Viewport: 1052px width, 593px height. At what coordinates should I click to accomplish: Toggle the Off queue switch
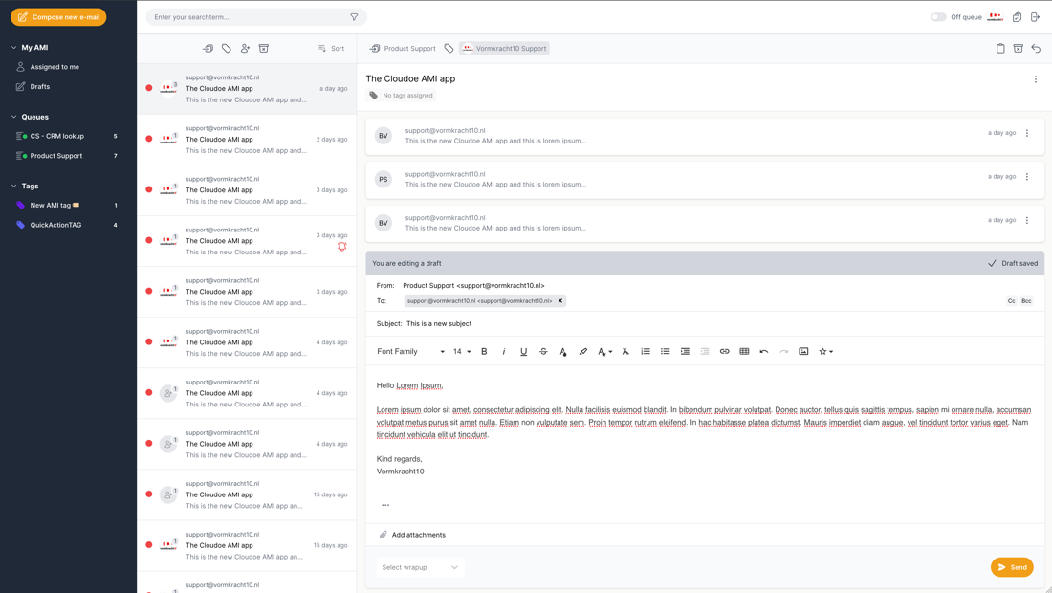pyautogui.click(x=938, y=17)
